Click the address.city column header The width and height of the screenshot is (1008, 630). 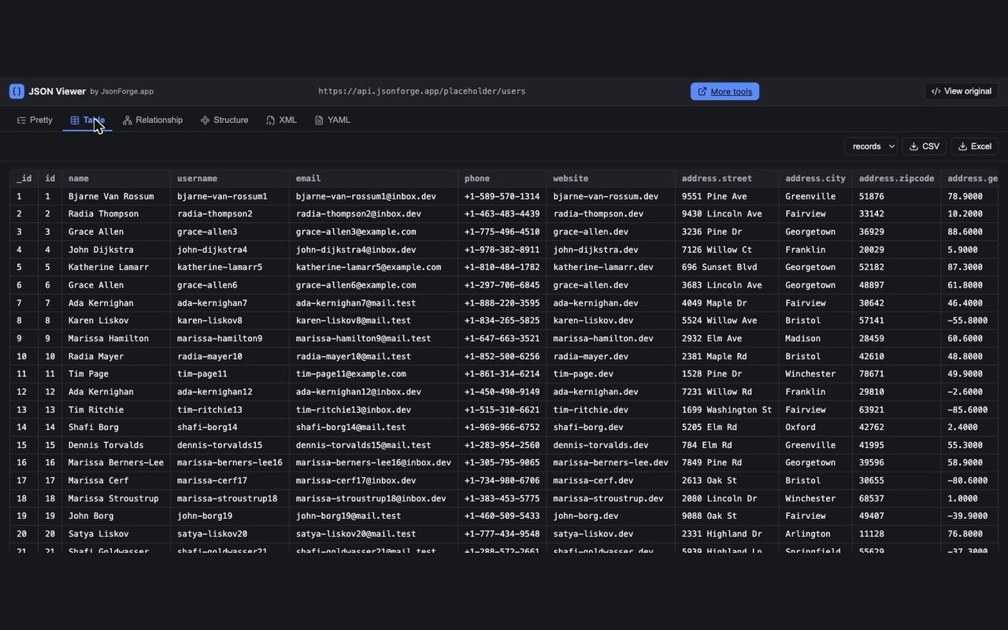click(815, 179)
